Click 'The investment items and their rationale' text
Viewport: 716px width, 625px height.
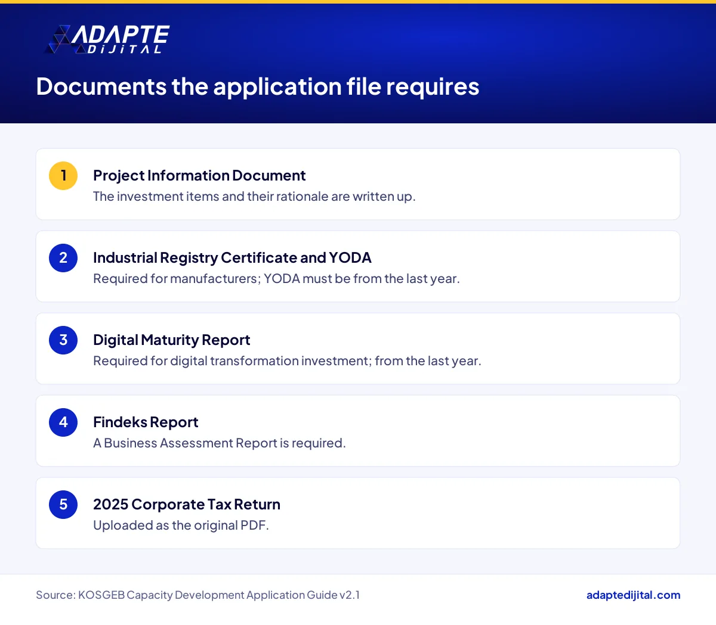point(212,197)
